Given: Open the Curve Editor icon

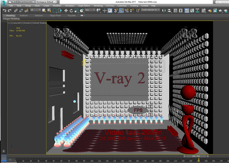Looking at the screenshot, I should (x=192, y=10).
